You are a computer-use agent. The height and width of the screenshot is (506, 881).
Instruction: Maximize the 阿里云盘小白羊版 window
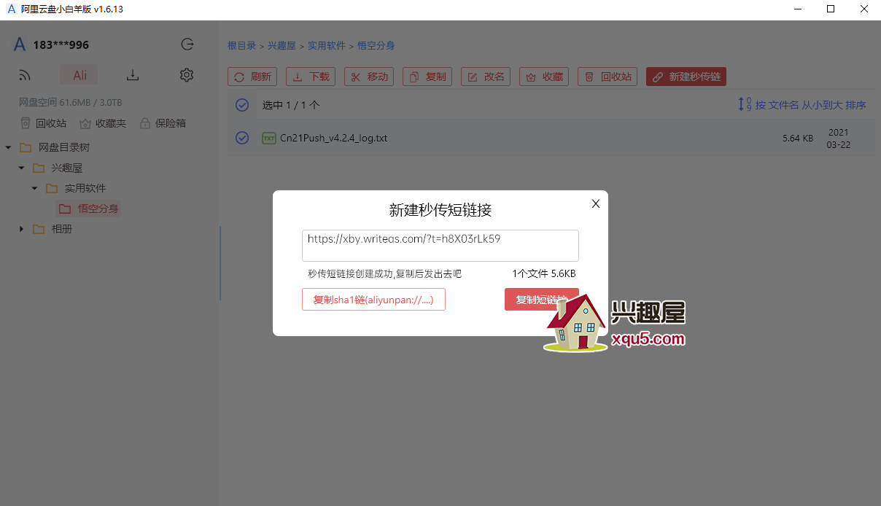(x=831, y=9)
